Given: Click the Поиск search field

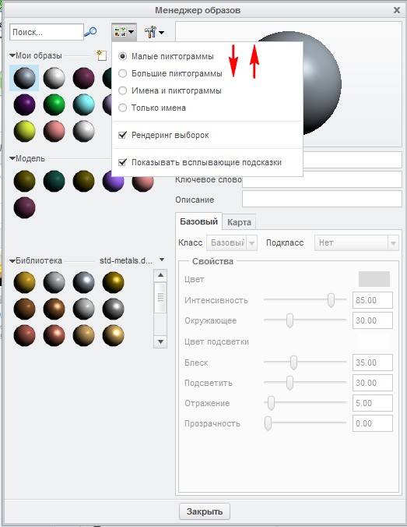Looking at the screenshot, I should pyautogui.click(x=47, y=32).
